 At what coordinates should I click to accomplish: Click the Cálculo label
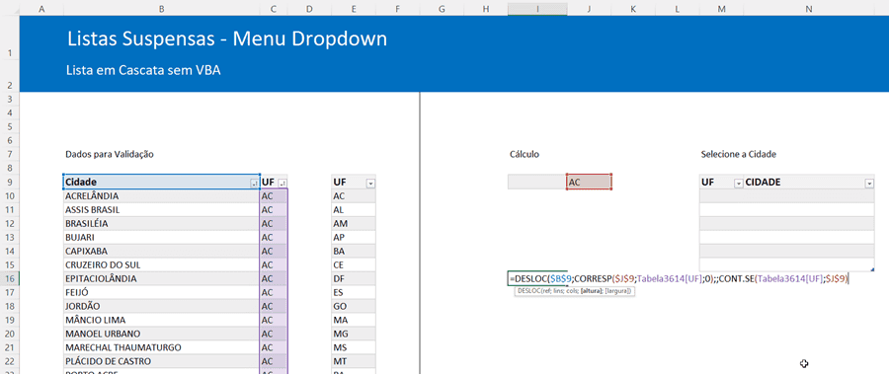(x=525, y=154)
